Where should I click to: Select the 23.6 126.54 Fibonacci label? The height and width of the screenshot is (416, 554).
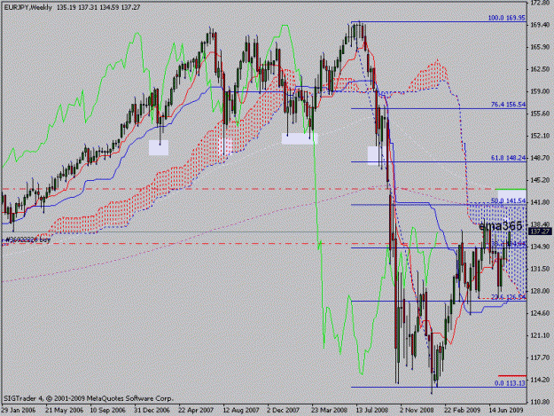[508, 297]
